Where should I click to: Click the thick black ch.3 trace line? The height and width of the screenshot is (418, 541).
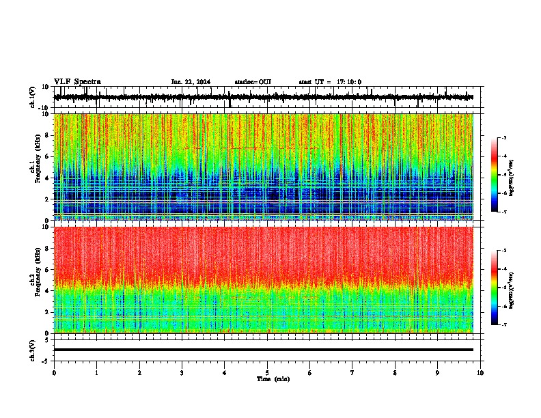coord(264,350)
